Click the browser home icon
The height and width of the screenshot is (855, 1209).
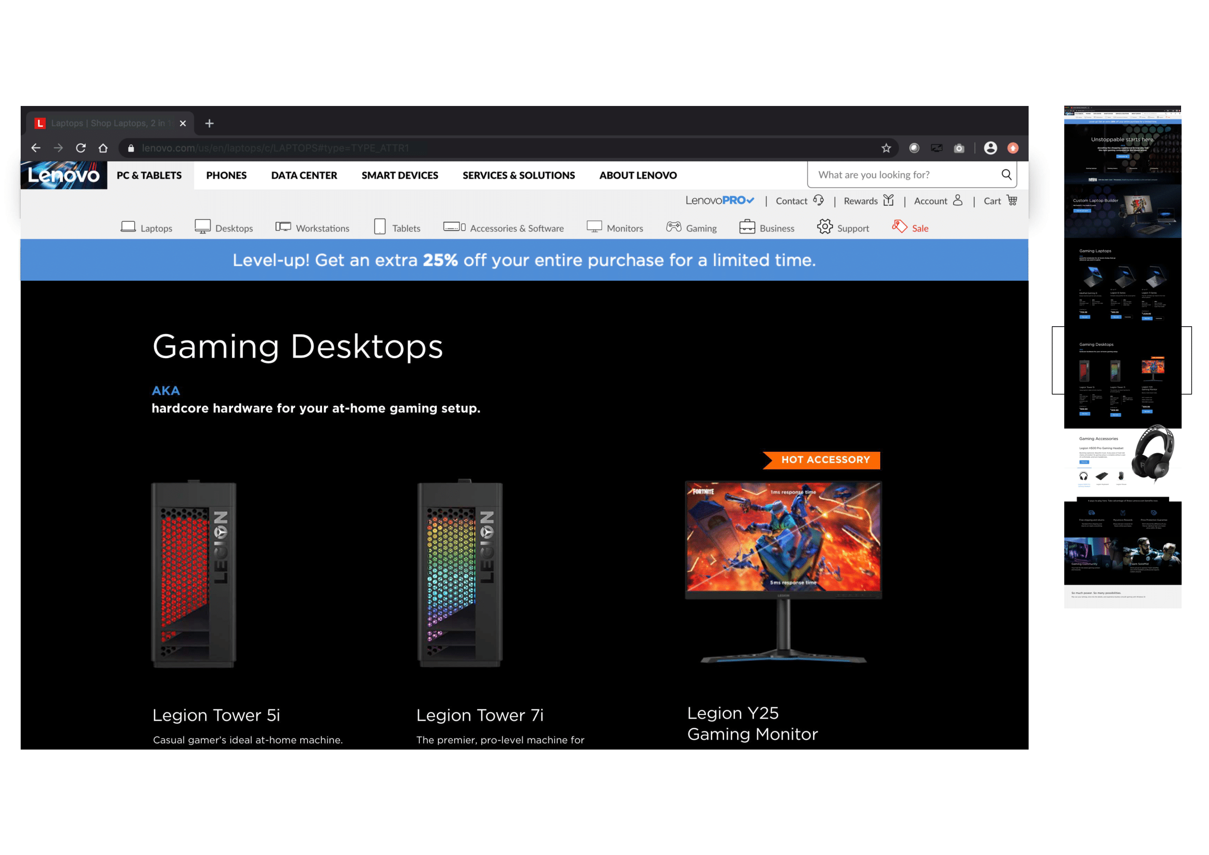coord(103,148)
